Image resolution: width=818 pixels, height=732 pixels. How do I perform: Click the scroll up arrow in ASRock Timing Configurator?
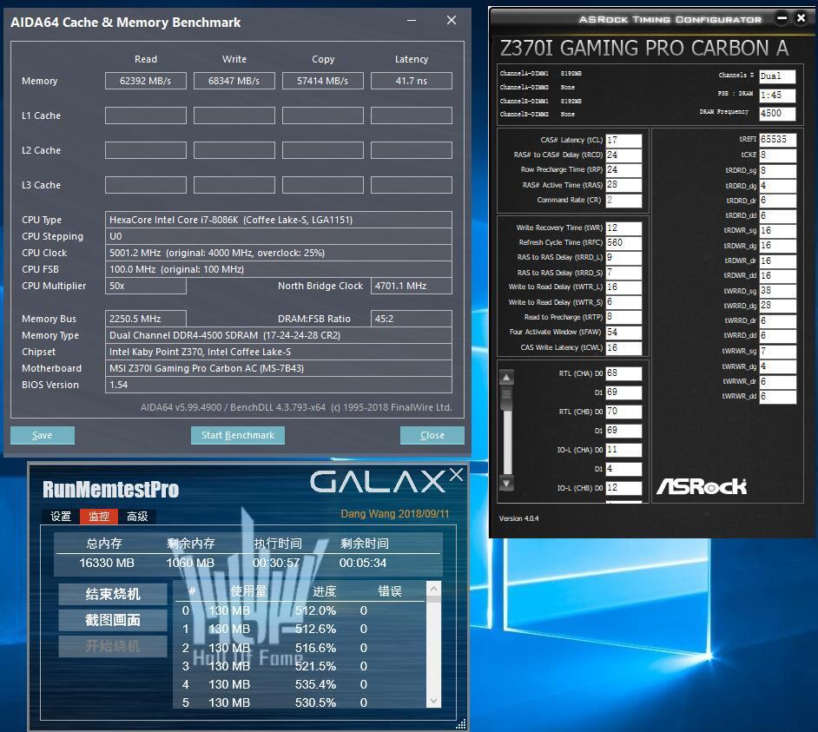click(506, 377)
